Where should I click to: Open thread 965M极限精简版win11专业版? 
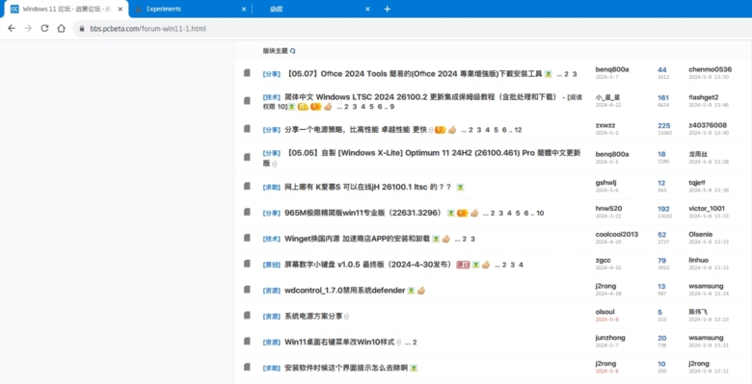pos(363,213)
